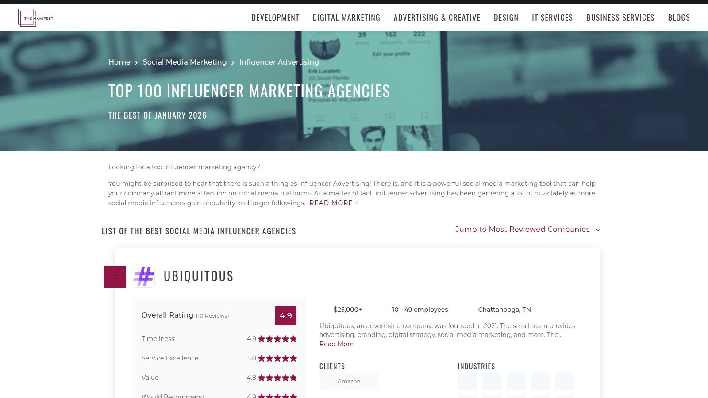Screen dimensions: 708x398
Task: Expand intro text with READ MORE +
Action: click(x=334, y=203)
